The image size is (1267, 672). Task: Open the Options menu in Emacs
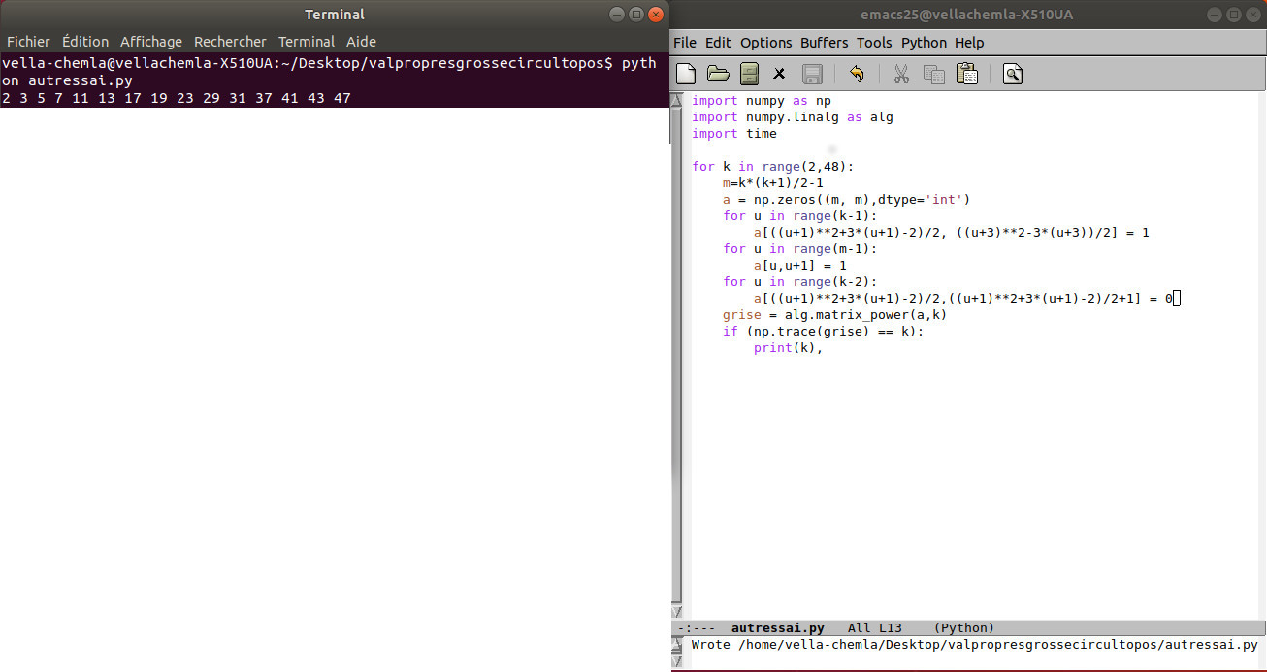click(765, 43)
